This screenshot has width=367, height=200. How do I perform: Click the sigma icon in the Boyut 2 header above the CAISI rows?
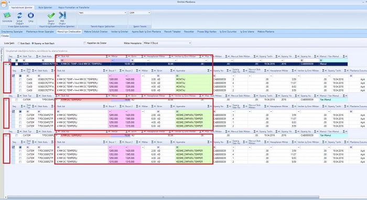point(137,70)
